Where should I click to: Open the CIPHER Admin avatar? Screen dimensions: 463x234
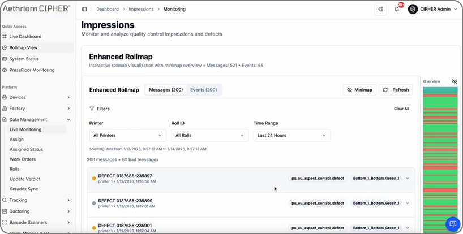(413, 9)
